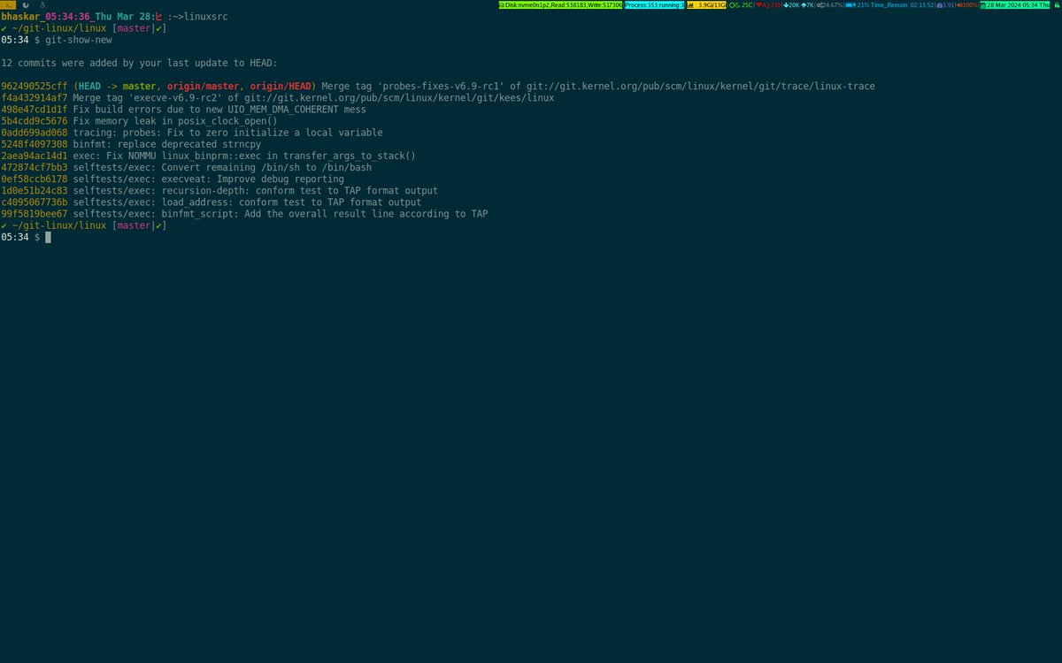The height and width of the screenshot is (663, 1062).
Task: Click the 100% volume indicator
Action: pos(967,5)
